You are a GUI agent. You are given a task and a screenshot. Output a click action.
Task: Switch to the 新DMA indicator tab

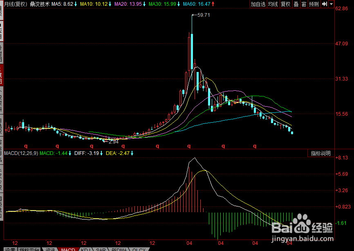(x=119, y=250)
